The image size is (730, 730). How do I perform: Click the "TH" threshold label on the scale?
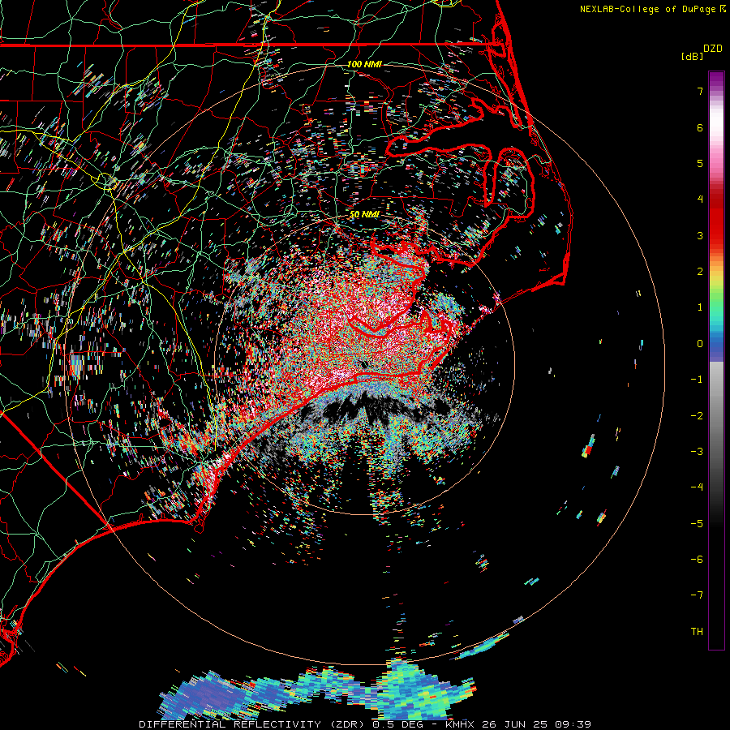697,632
